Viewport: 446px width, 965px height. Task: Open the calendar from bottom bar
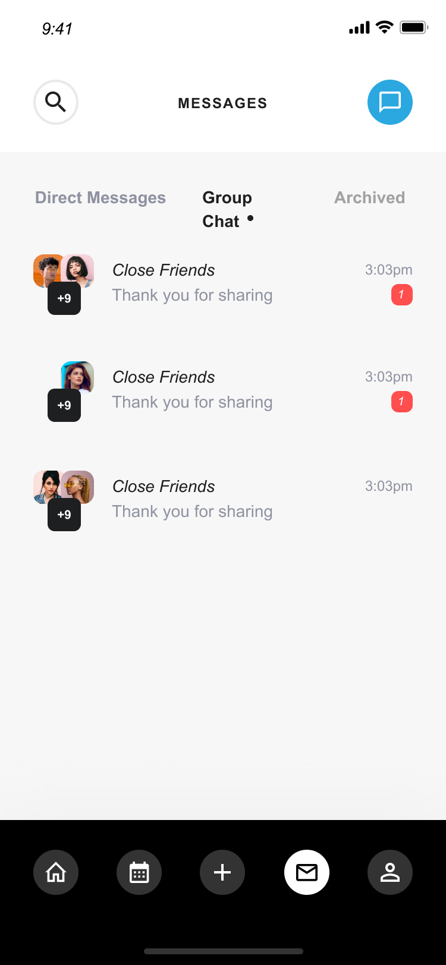coord(139,872)
